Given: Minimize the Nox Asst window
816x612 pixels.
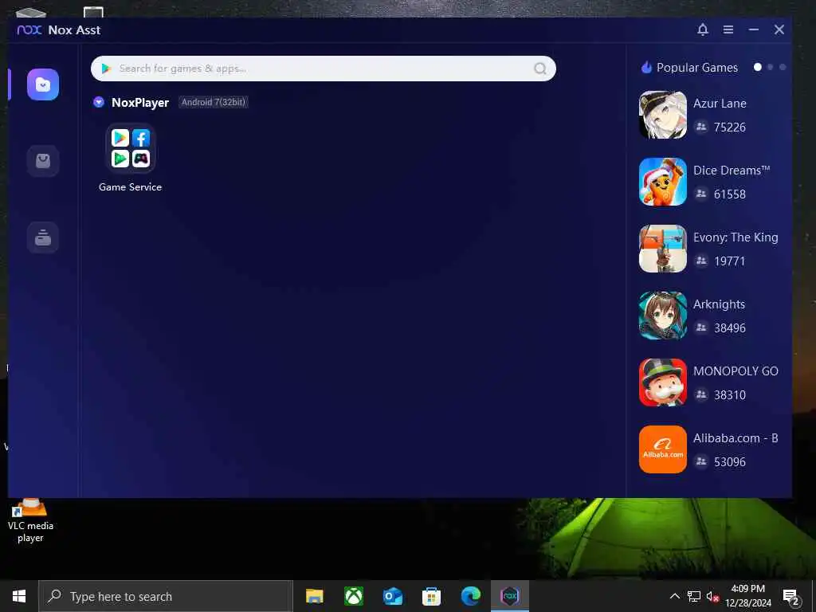Looking at the screenshot, I should tap(754, 29).
